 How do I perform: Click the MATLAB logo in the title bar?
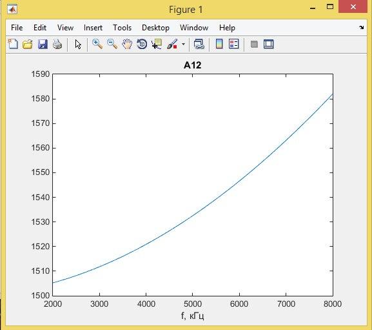[x=12, y=10]
